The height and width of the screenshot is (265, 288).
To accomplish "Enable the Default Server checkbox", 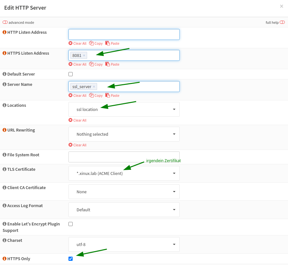I will point(70,74).
